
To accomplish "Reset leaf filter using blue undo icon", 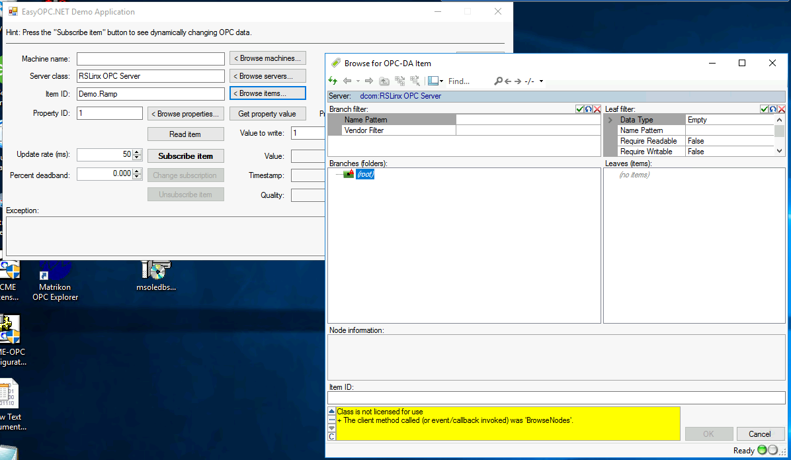I will coord(772,109).
